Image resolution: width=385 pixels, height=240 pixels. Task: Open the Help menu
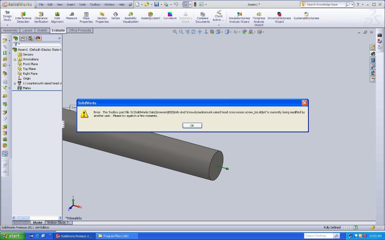tap(122, 4)
